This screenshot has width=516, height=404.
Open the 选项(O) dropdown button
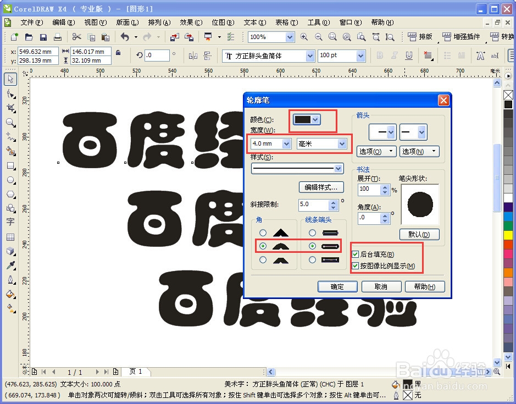pos(376,152)
